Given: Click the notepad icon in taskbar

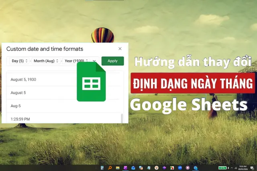Looking at the screenshot, I should (149, 168).
